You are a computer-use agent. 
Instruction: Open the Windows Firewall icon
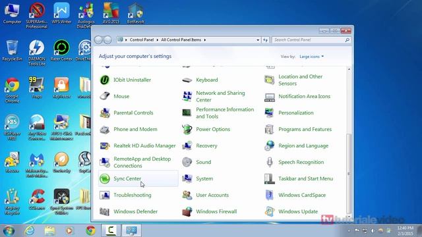click(187, 211)
